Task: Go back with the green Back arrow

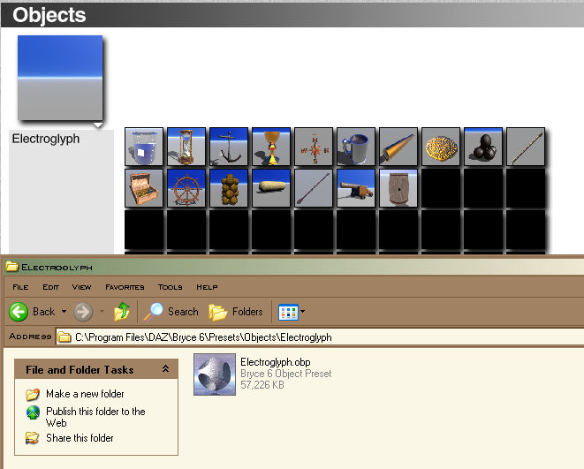Action: pos(19,312)
